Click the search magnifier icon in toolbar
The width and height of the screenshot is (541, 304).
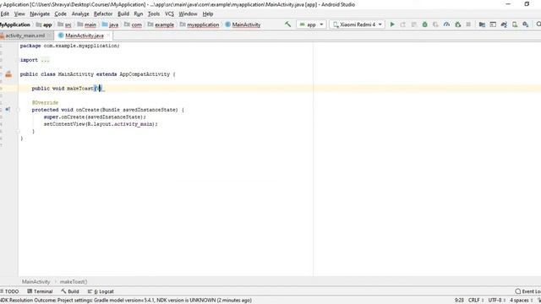click(x=538, y=24)
